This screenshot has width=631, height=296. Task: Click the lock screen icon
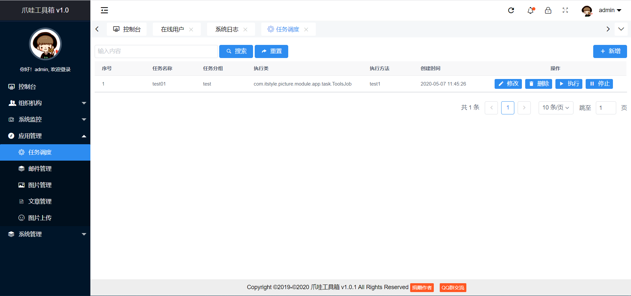pos(548,10)
